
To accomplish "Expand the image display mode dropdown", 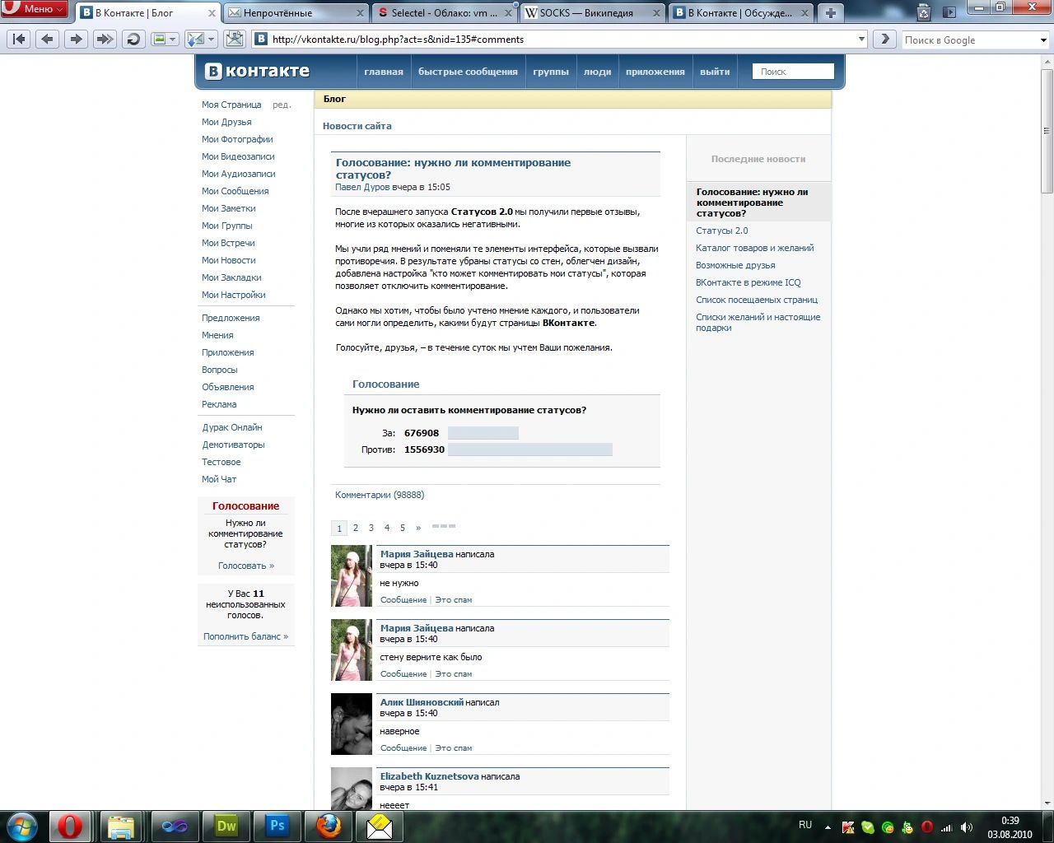I will (173, 39).
